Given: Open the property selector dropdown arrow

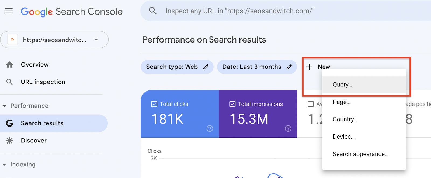Looking at the screenshot, I should click(x=96, y=40).
